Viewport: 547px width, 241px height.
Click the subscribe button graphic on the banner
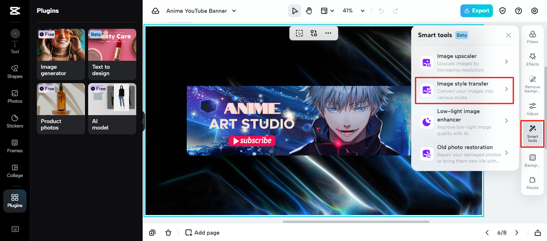coord(252,141)
